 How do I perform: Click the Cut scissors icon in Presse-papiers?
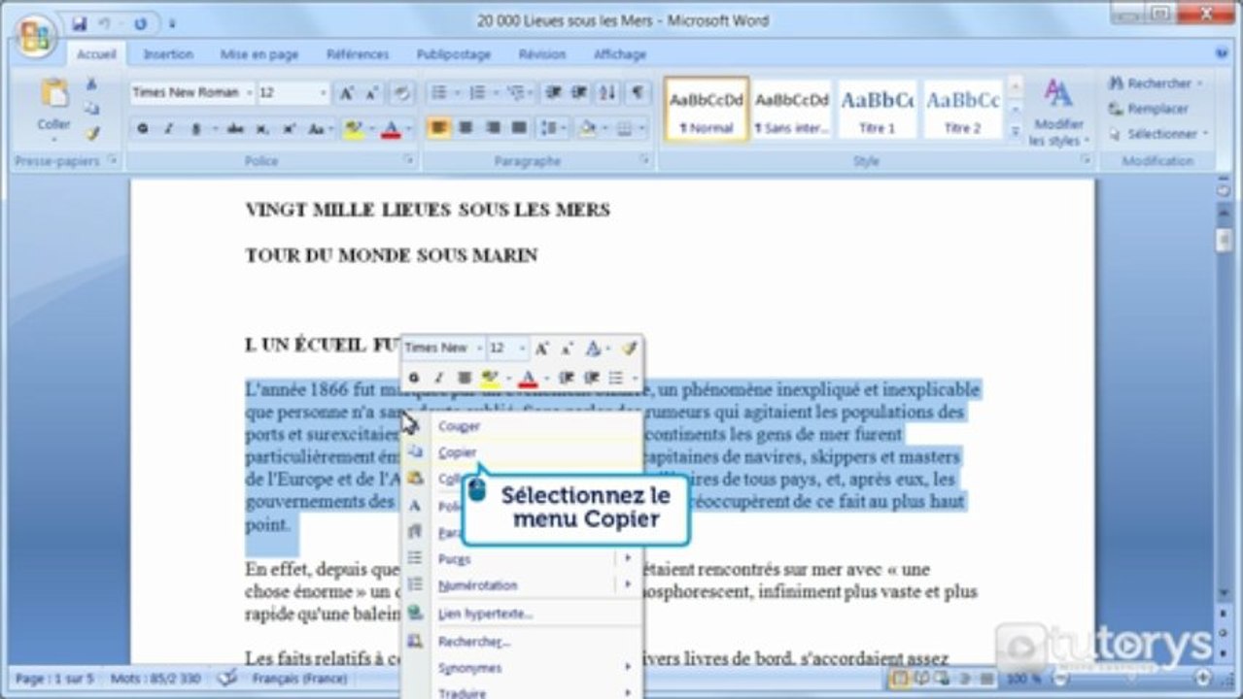pos(91,84)
